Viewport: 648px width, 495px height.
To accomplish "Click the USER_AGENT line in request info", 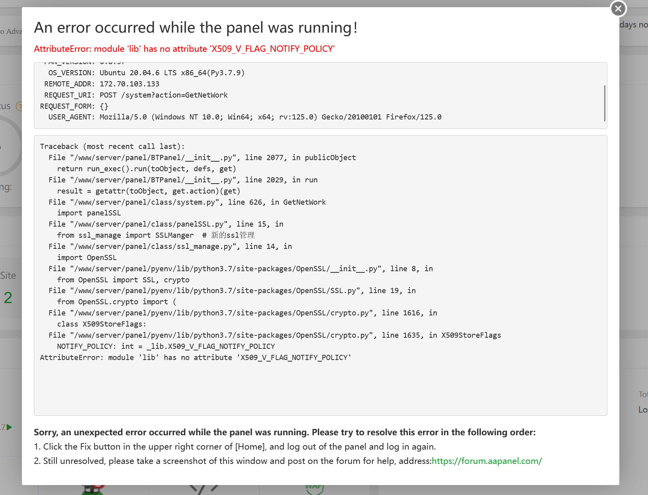I will pyautogui.click(x=245, y=117).
